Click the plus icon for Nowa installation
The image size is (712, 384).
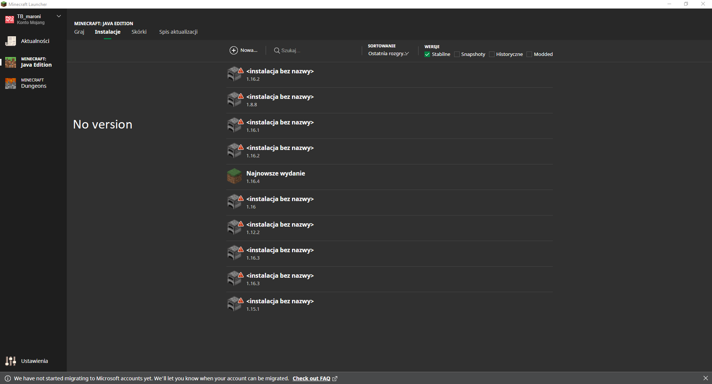234,50
